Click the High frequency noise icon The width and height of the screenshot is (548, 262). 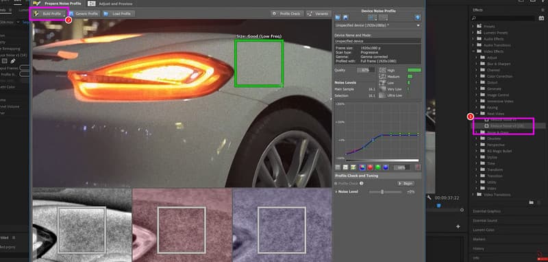coord(382,71)
